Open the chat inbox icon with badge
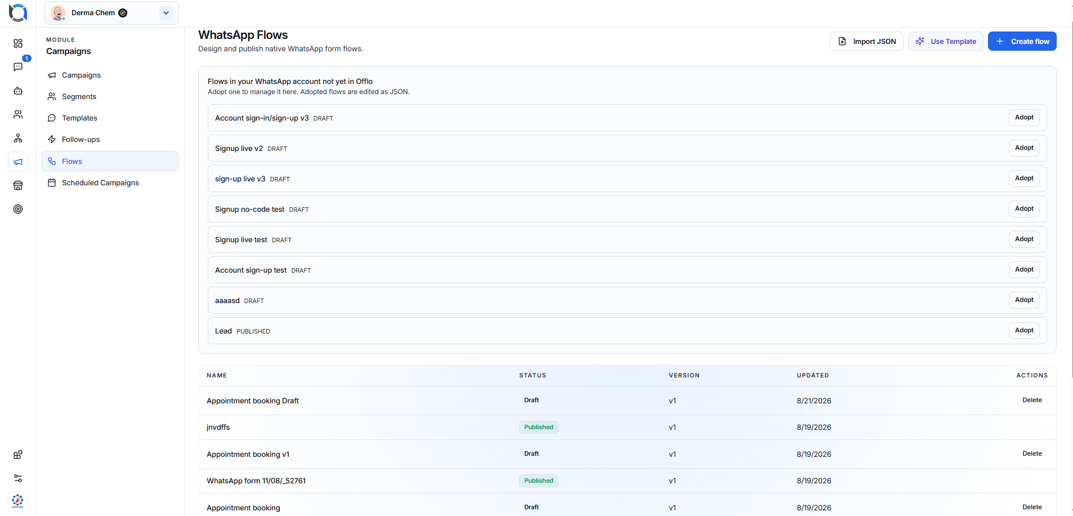 (x=18, y=67)
